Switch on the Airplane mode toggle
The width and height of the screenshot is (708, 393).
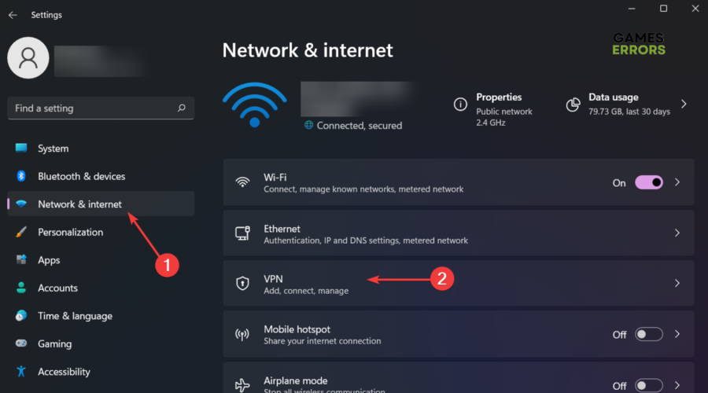649,385
